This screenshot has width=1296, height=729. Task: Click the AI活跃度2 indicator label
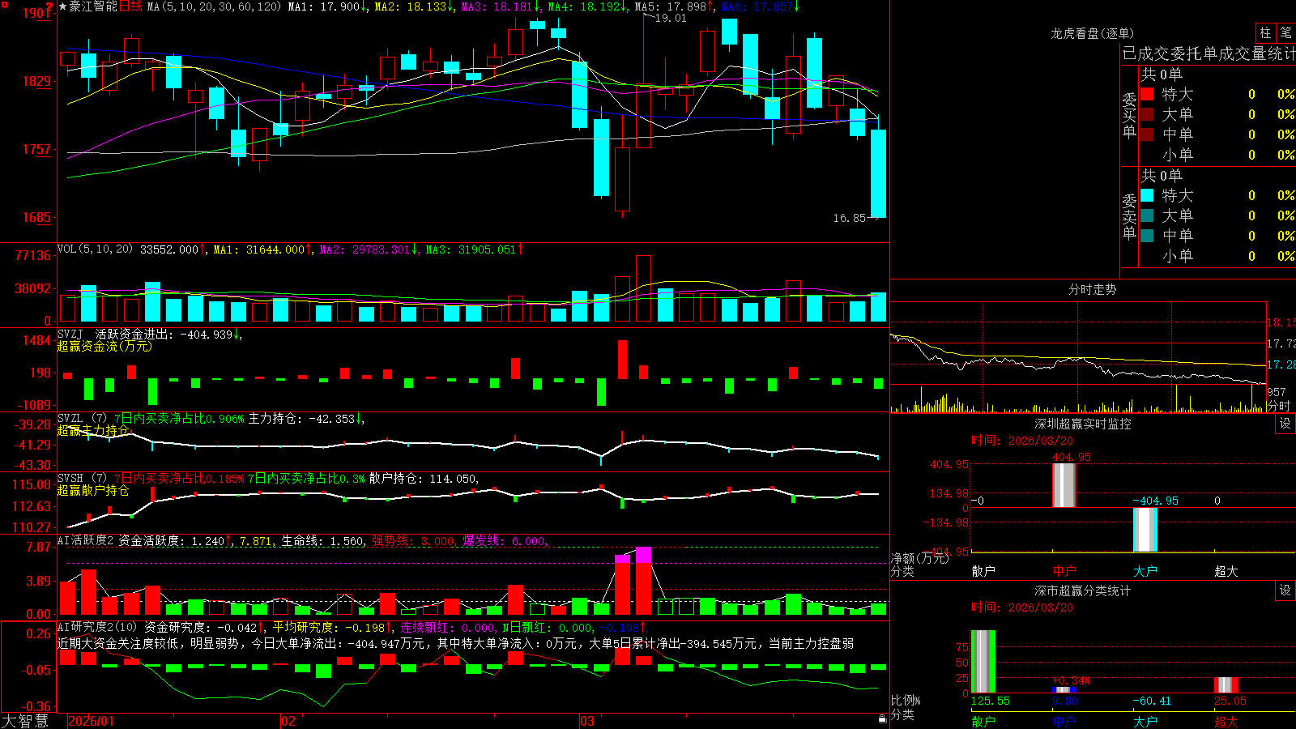coord(86,540)
